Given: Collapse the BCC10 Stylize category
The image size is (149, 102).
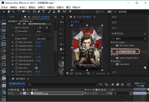Looking at the screenshot, I should [111, 42].
